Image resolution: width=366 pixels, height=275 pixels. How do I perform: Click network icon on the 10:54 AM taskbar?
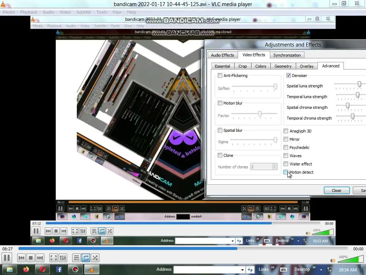coord(330,270)
